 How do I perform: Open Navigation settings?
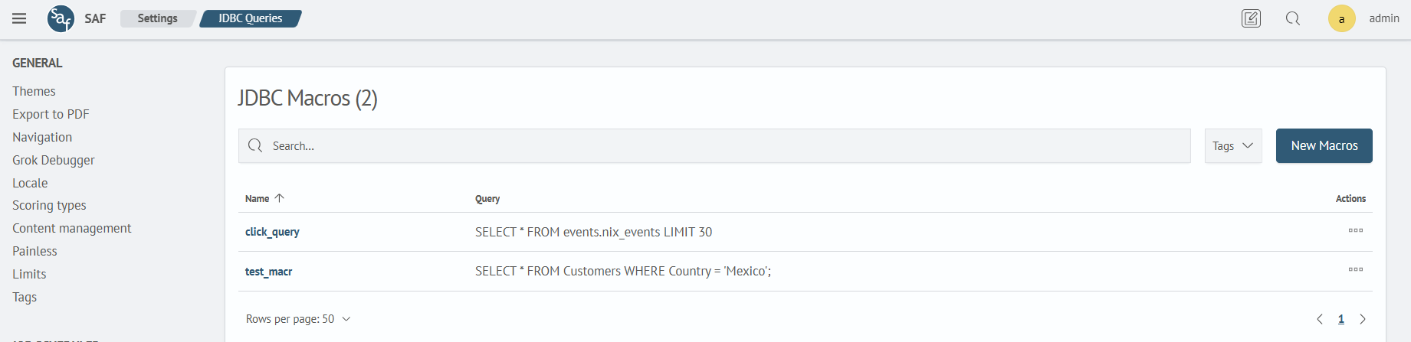(42, 137)
